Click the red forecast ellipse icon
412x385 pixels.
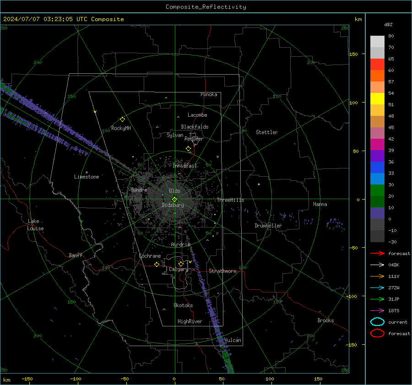(377, 333)
